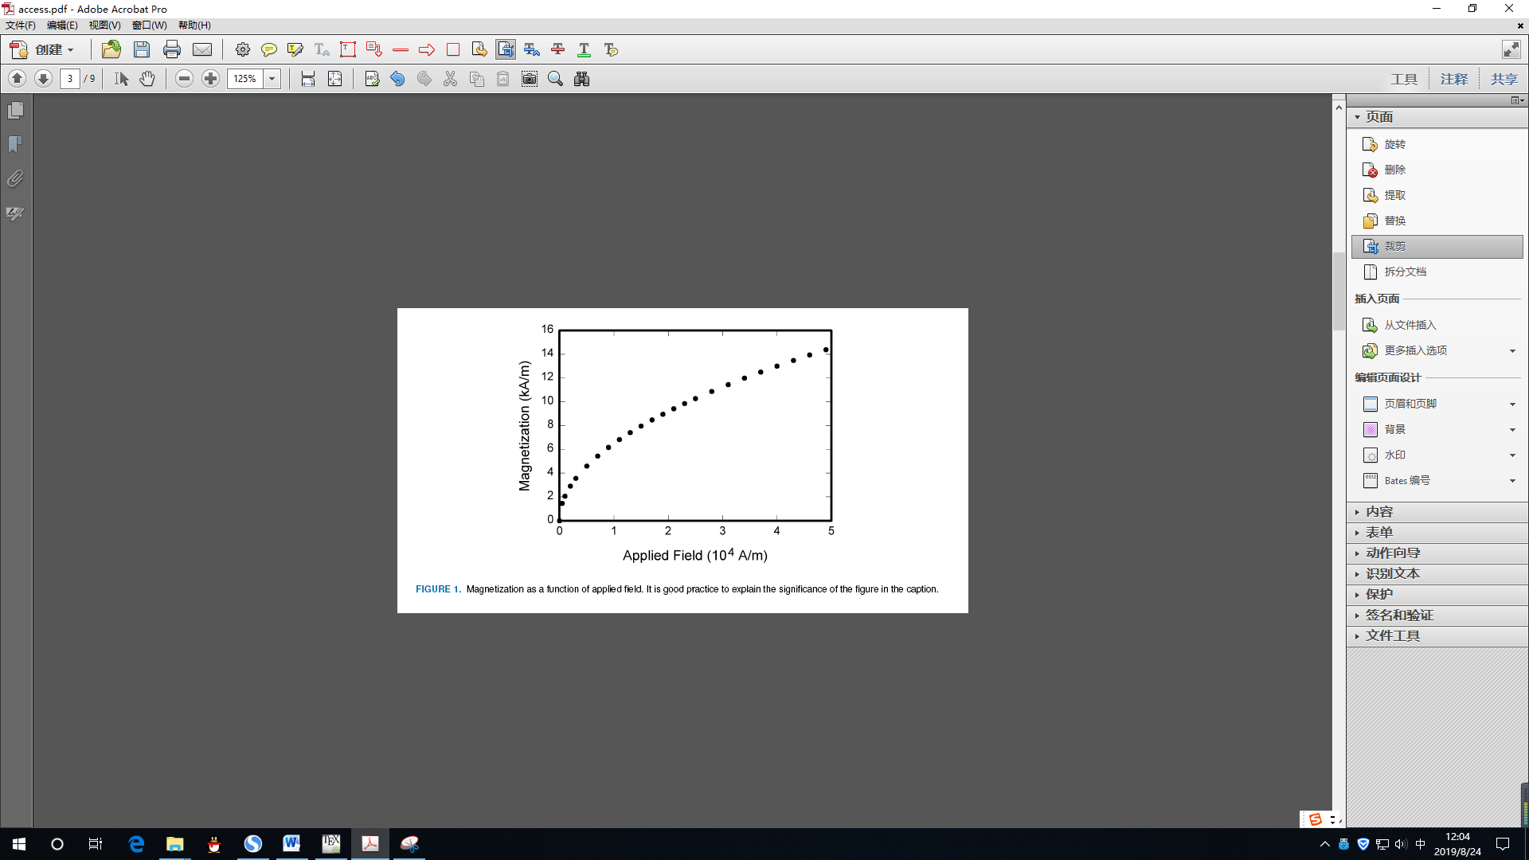Viewport: 1529px width, 860px height.
Task: Toggle the page thumbnails panel
Action: coord(15,110)
